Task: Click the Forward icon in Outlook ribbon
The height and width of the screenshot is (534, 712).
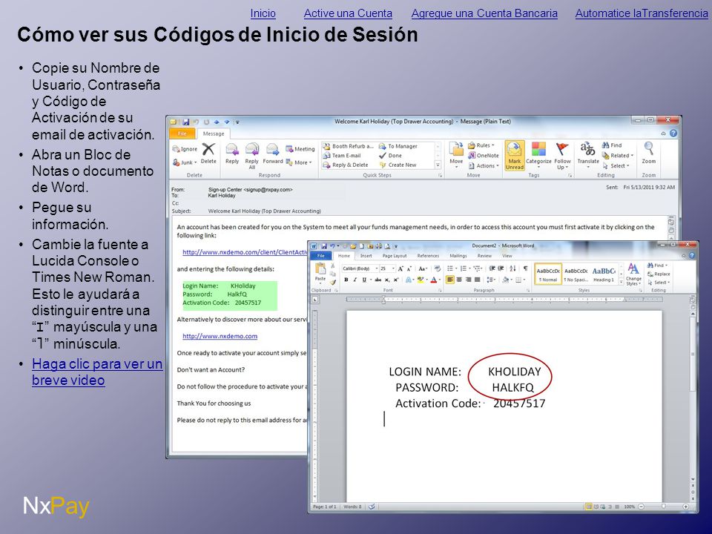Action: click(272, 149)
